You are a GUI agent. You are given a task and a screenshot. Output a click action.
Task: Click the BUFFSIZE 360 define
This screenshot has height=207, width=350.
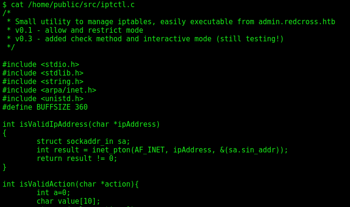point(45,107)
